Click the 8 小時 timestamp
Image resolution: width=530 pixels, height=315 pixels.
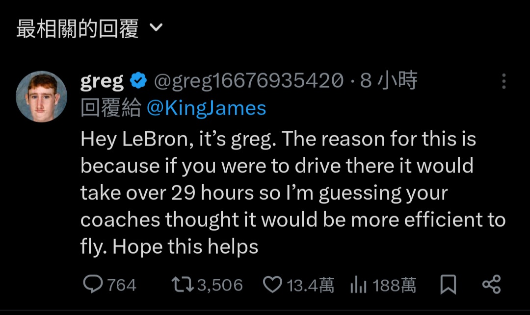tap(388, 81)
